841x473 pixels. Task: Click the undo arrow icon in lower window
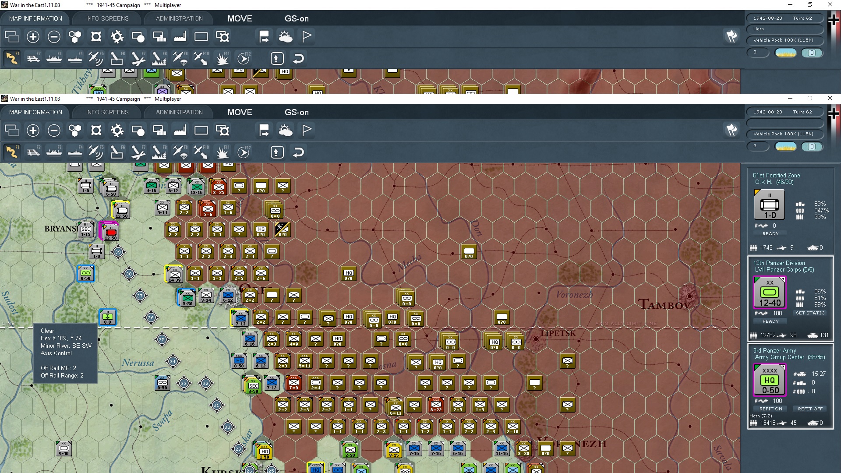[298, 152]
